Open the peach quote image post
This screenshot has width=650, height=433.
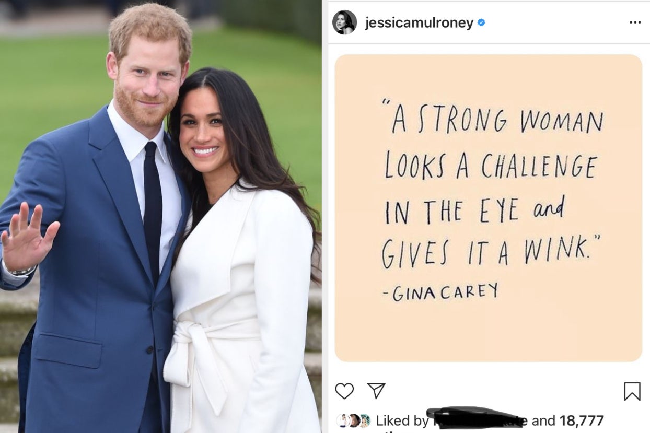[489, 208]
